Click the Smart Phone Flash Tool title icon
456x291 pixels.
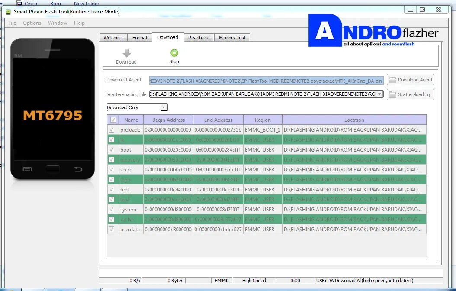8,12
